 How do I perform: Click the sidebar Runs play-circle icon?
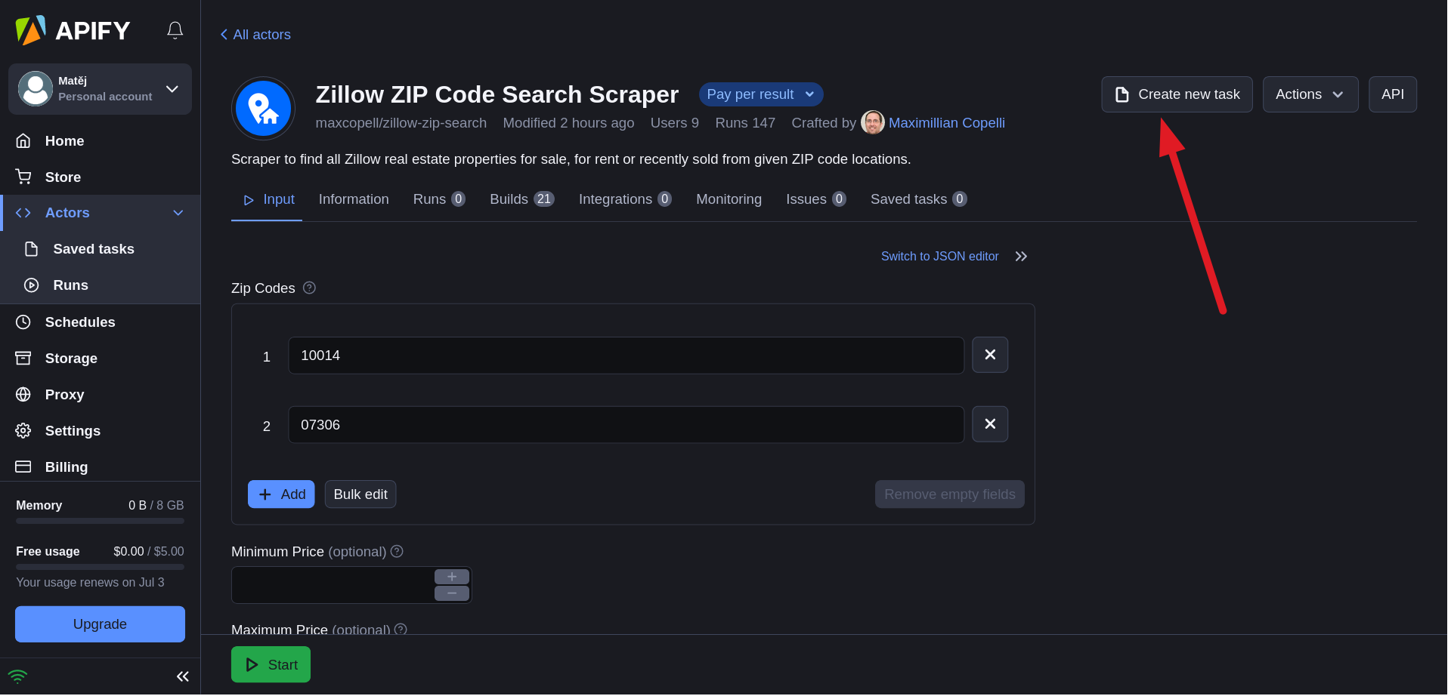point(31,285)
